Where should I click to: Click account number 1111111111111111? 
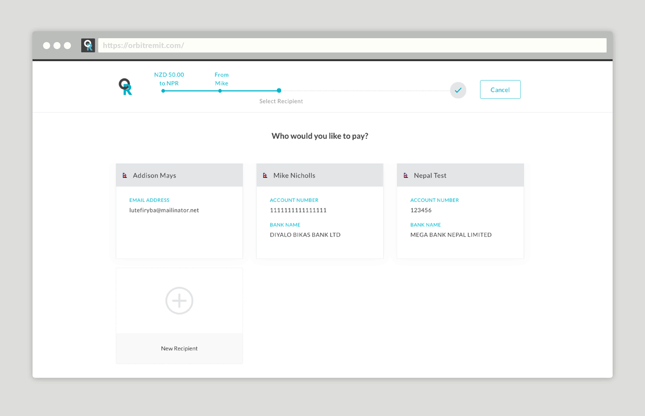(x=298, y=210)
